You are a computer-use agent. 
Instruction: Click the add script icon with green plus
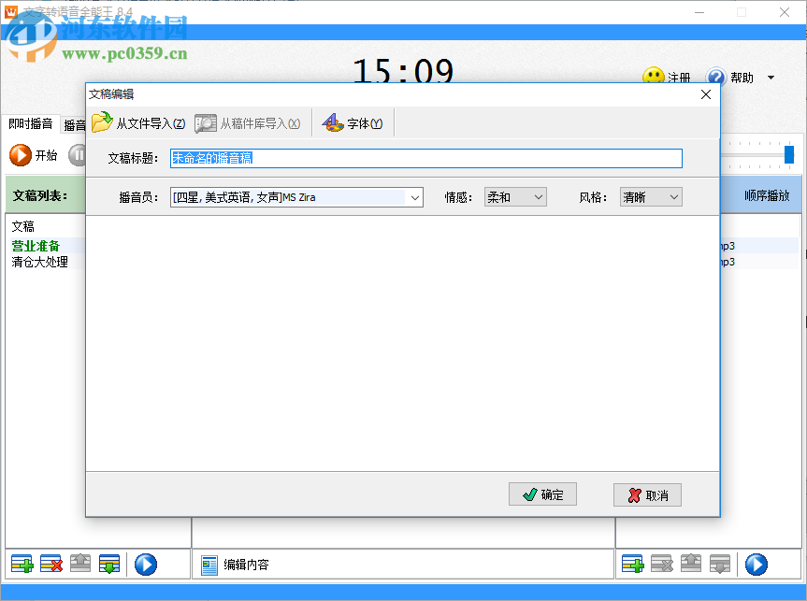22,564
